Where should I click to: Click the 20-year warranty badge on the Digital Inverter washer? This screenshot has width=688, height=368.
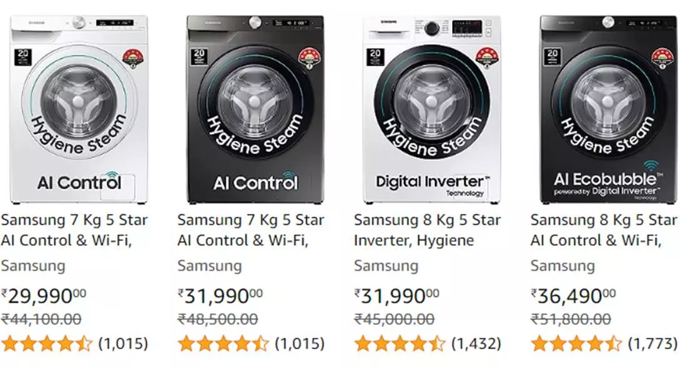(376, 58)
